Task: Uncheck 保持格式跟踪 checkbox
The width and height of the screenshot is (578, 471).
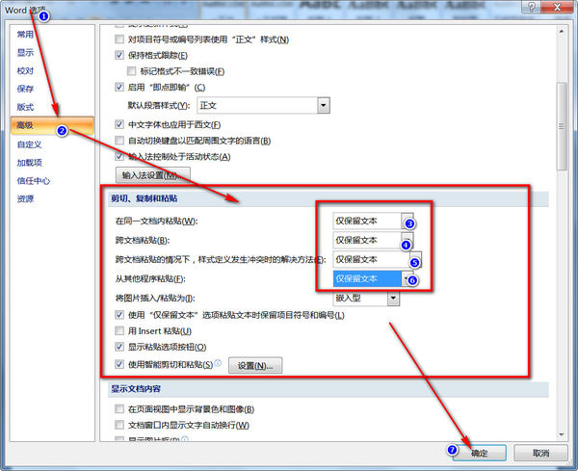Action: pyautogui.click(x=119, y=55)
